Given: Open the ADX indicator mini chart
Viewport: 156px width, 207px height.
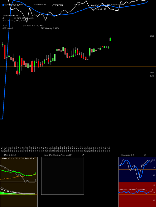Looking at the screenshot, I should pyautogui.click(x=19, y=169).
